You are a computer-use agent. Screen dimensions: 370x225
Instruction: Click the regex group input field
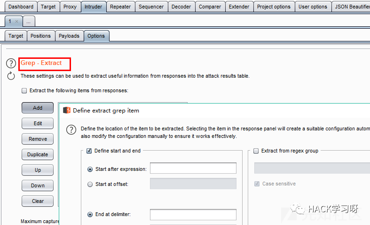pyautogui.click(x=312, y=168)
